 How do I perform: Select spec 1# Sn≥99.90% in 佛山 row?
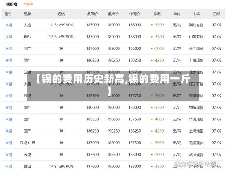click(61, 166)
